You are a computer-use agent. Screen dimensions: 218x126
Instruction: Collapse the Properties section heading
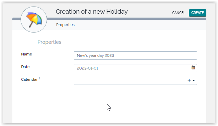[49, 42]
